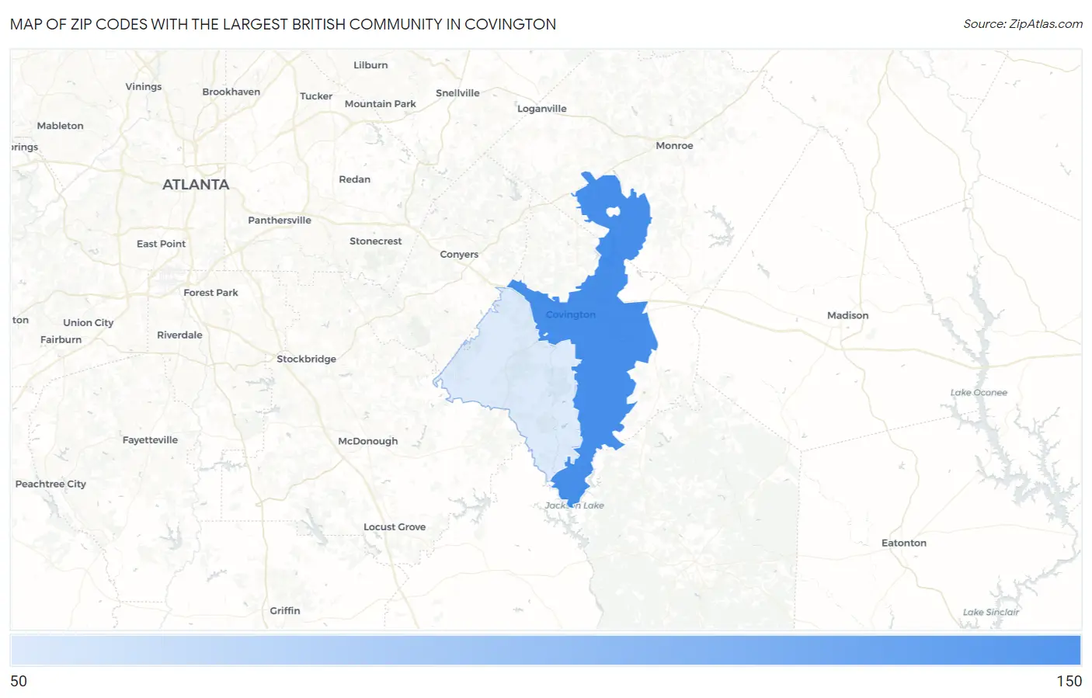Click the Lilburn map label
Screen dimensions: 1092x698
pyautogui.click(x=370, y=65)
